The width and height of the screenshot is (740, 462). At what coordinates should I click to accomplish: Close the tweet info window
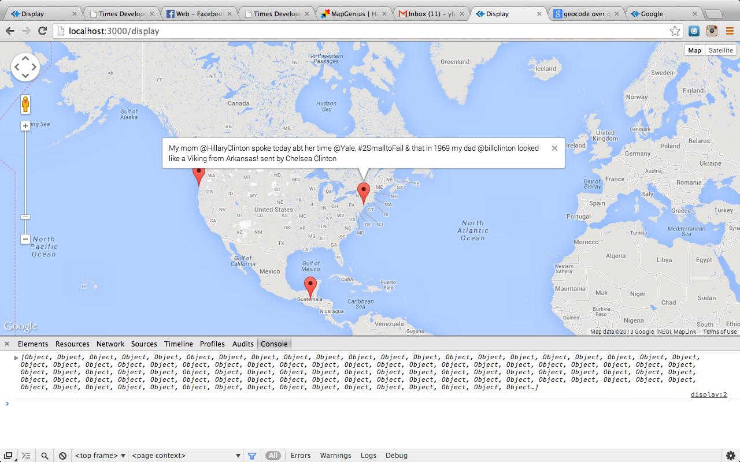coord(554,148)
